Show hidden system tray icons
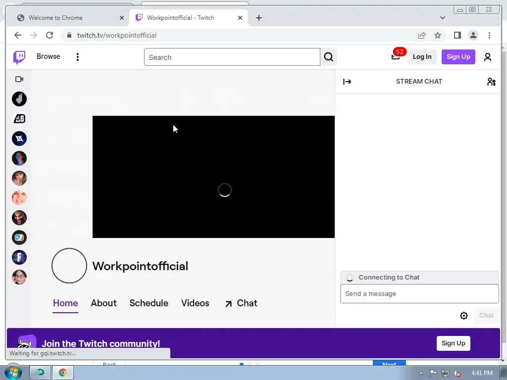This screenshot has height=380, width=507. click(x=421, y=373)
